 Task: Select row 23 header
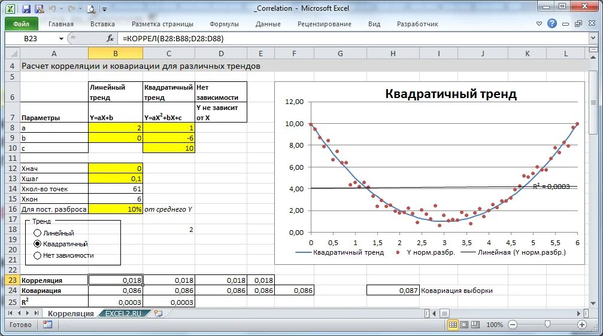pos(13,280)
